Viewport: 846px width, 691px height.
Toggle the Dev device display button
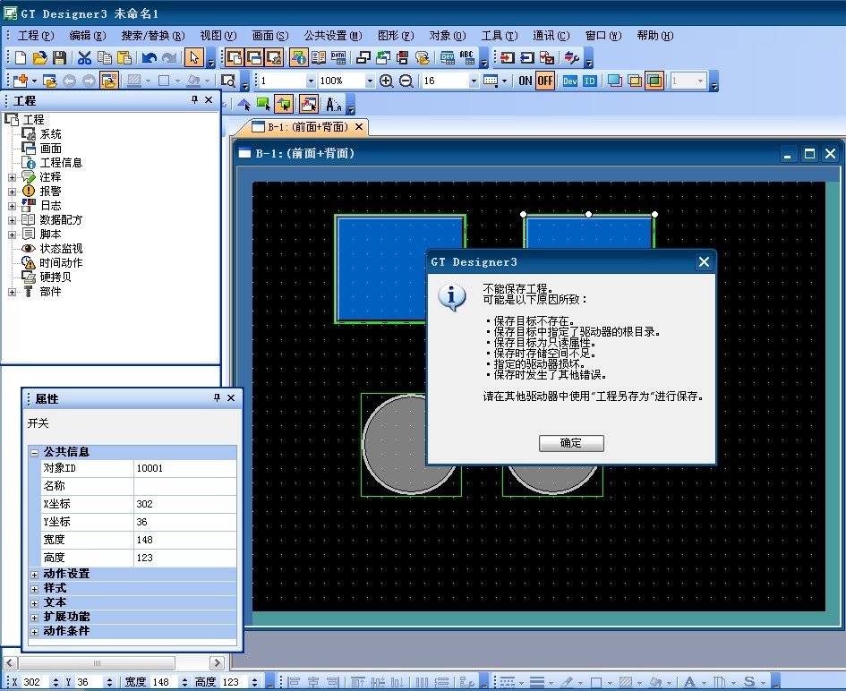coord(570,81)
